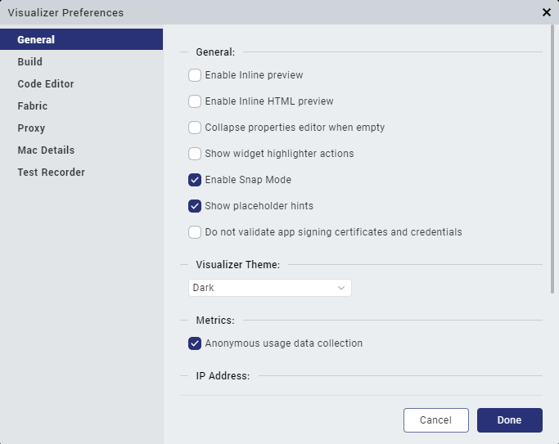The height and width of the screenshot is (444, 559).
Task: Turn on Show widget highlighter actions
Action: 195,154
